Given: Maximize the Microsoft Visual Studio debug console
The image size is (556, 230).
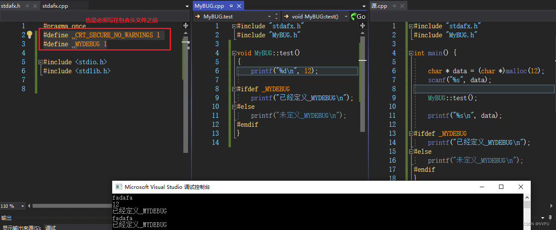Looking at the screenshot, I should coord(501,187).
